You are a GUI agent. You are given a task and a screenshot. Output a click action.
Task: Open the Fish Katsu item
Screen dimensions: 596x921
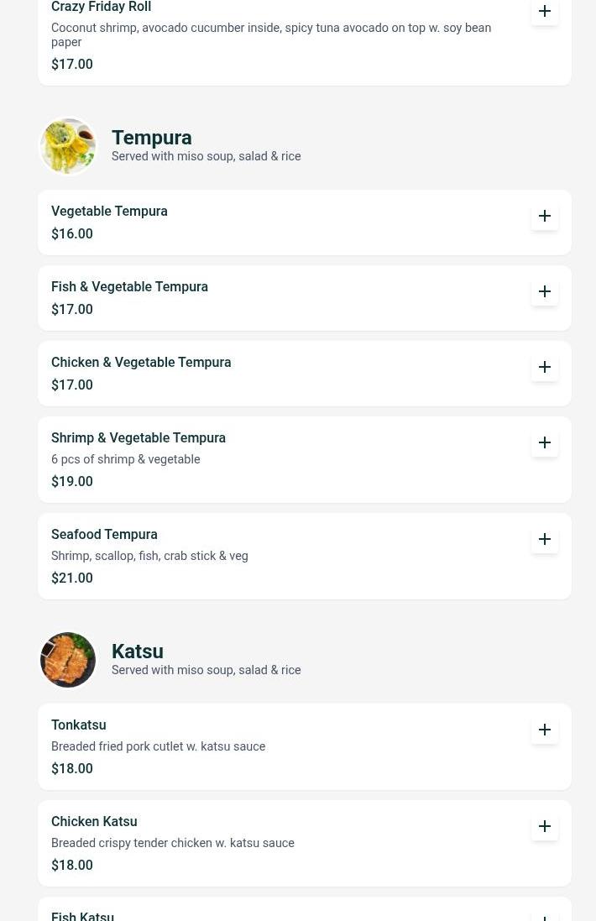(304, 909)
